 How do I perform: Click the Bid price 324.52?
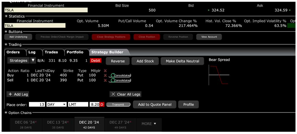[218, 10]
